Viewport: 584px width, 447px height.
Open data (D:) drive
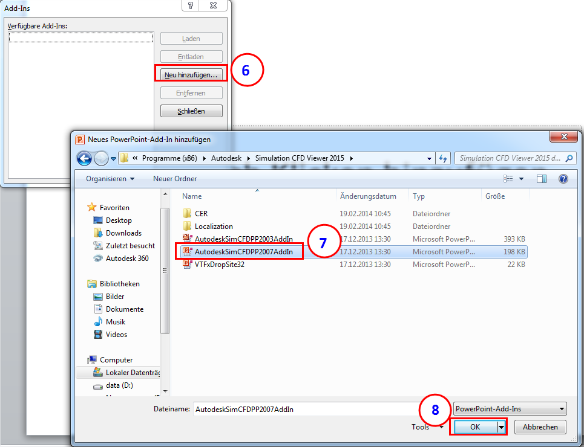119,385
